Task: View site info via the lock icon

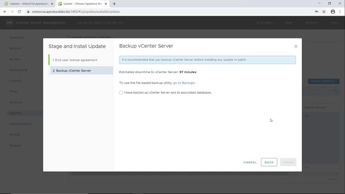Action: coord(28,12)
